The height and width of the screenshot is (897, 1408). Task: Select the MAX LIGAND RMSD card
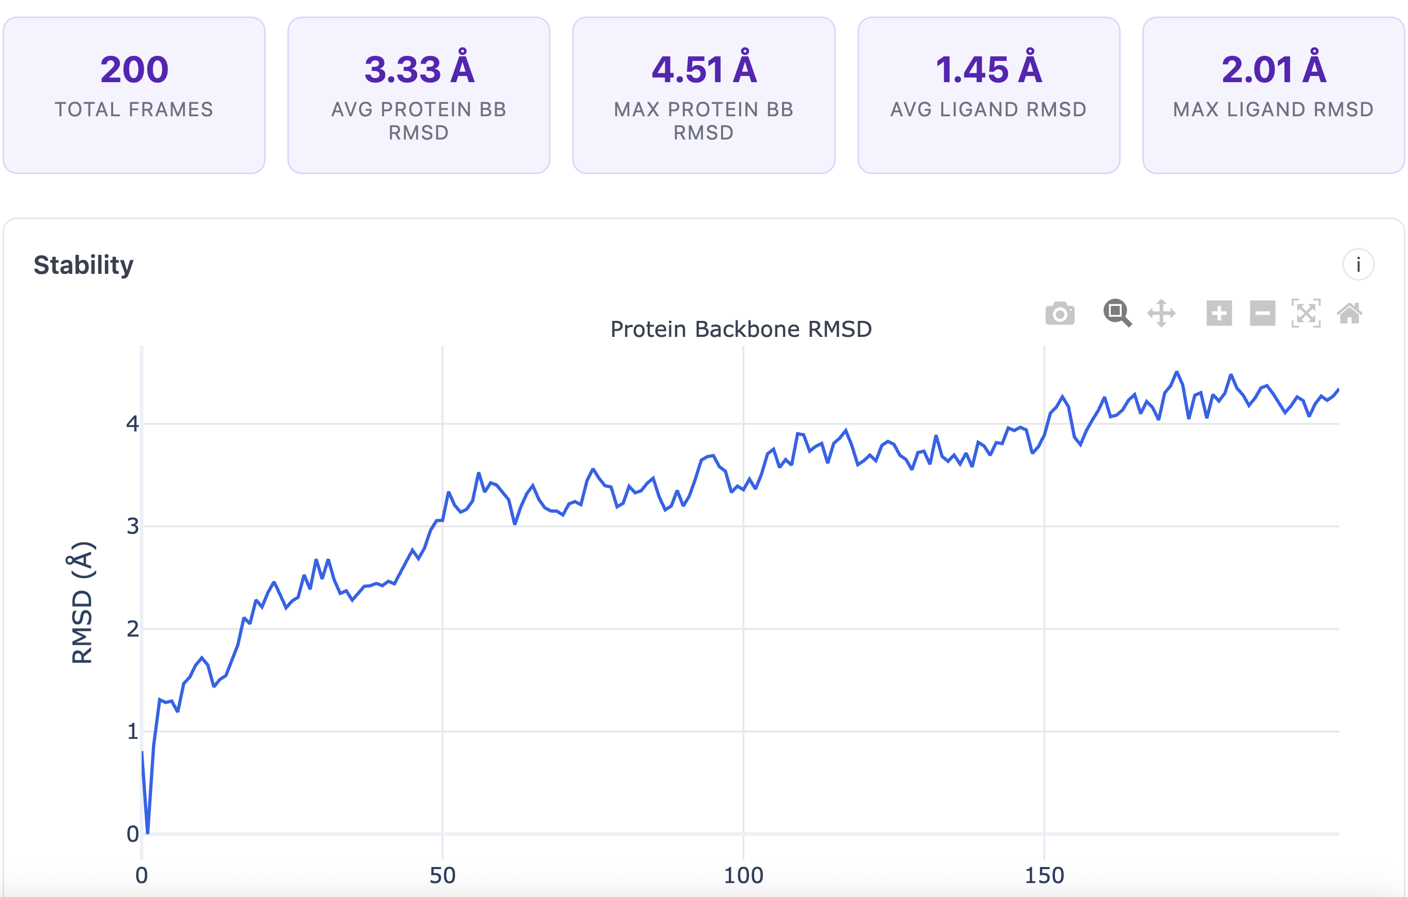(x=1274, y=94)
